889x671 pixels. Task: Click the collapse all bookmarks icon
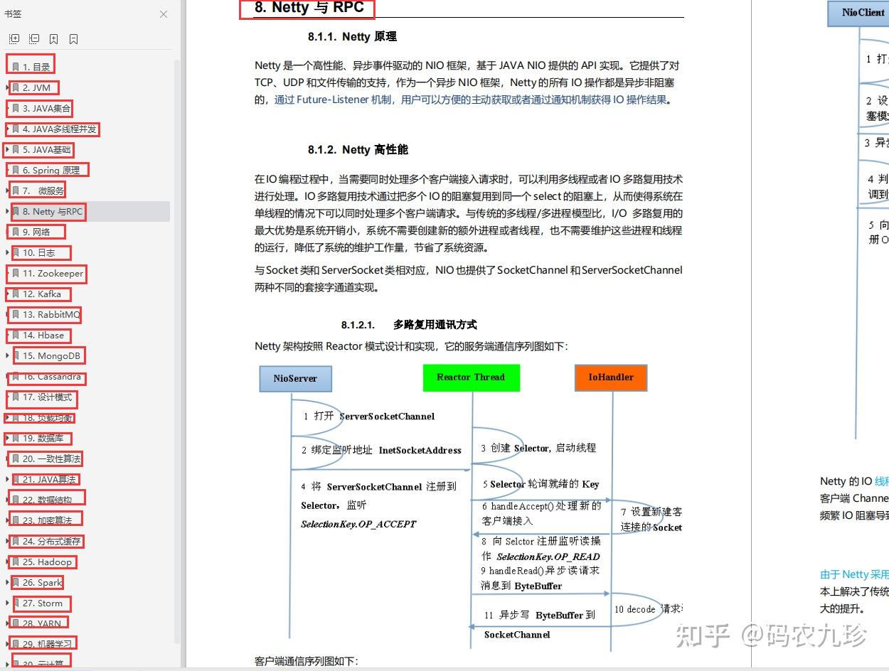click(x=33, y=39)
